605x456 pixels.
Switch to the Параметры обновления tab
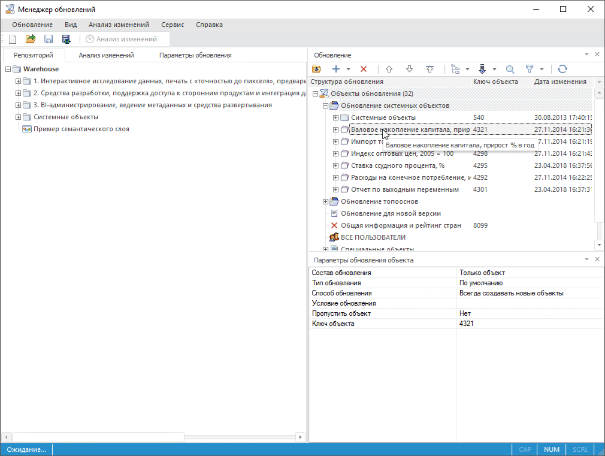(195, 55)
